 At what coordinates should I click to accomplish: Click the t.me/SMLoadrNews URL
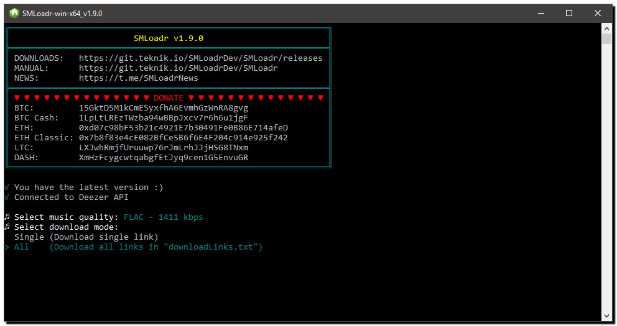pyautogui.click(x=139, y=78)
